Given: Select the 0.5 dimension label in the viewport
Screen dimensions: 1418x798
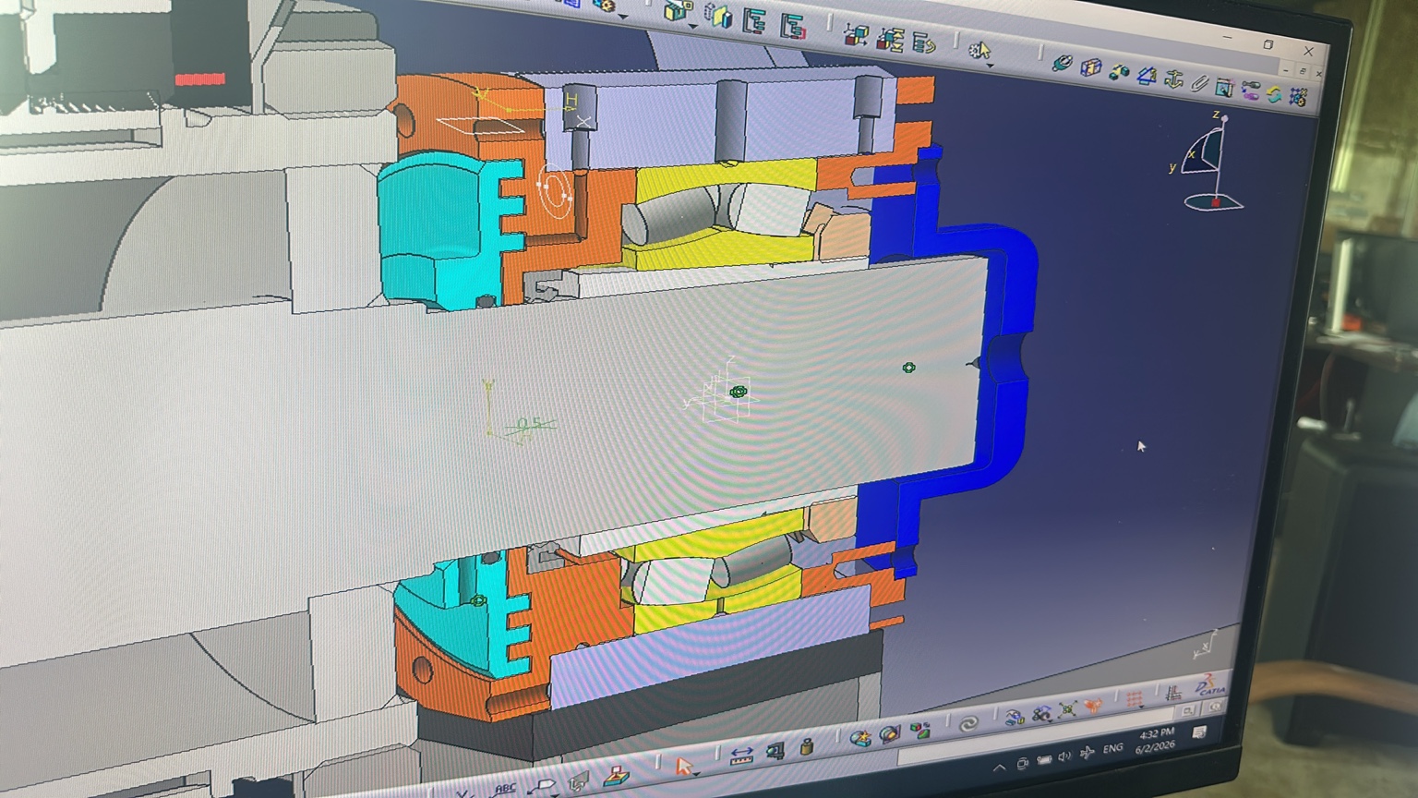Looking at the screenshot, I should [x=529, y=424].
